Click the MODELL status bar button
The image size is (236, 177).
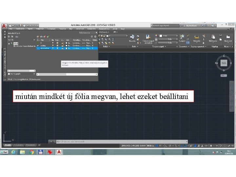coord(150,146)
